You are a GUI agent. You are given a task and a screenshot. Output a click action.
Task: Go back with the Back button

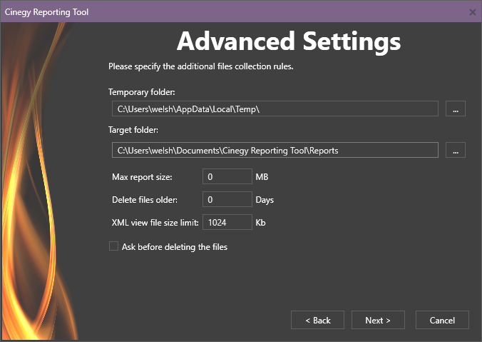tap(317, 320)
